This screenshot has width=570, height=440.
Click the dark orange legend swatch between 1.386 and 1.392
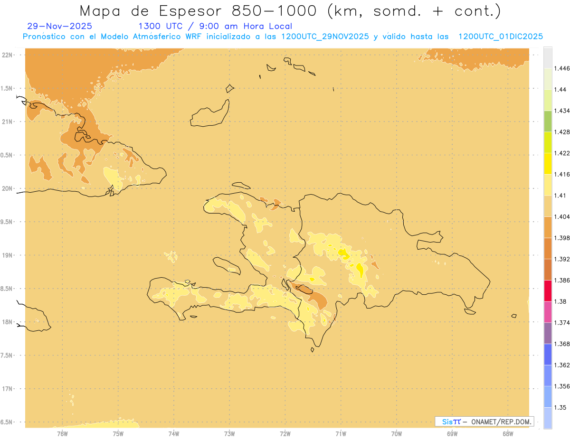548,270
